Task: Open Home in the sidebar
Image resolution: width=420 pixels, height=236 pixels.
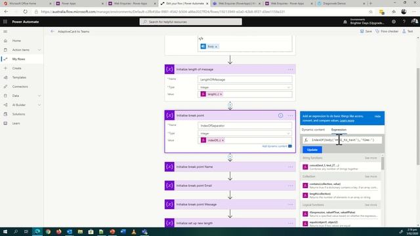Action: pyautogui.click(x=16, y=41)
